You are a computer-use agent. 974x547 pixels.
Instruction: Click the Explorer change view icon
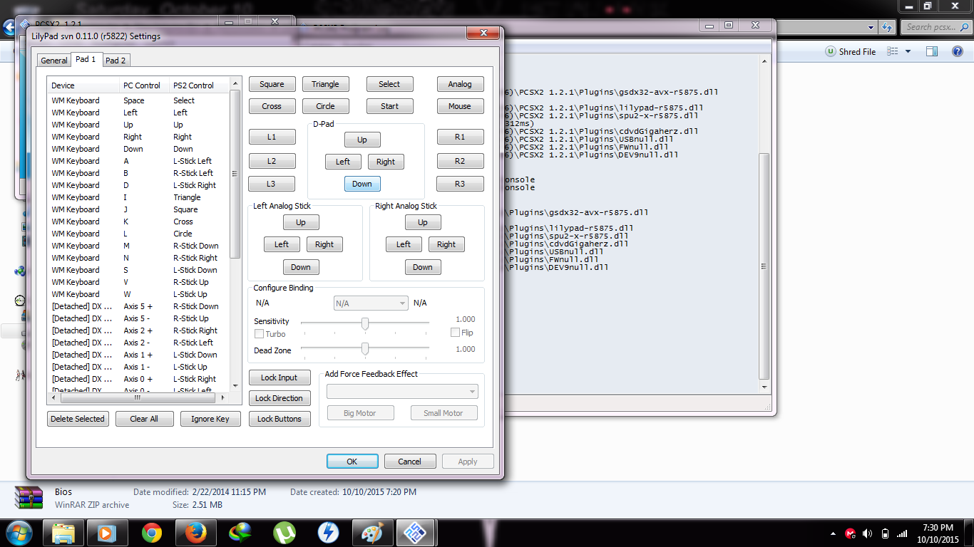coord(892,52)
